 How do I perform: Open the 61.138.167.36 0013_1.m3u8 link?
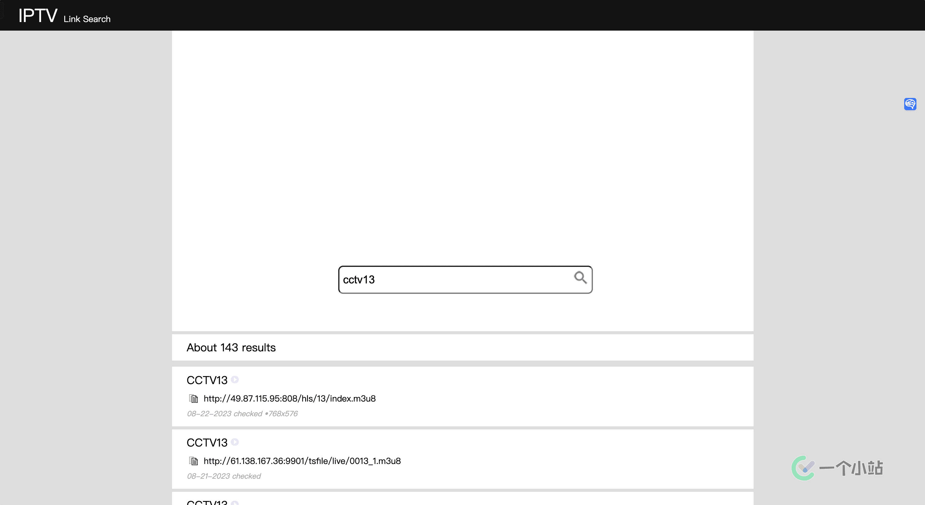pyautogui.click(x=302, y=461)
